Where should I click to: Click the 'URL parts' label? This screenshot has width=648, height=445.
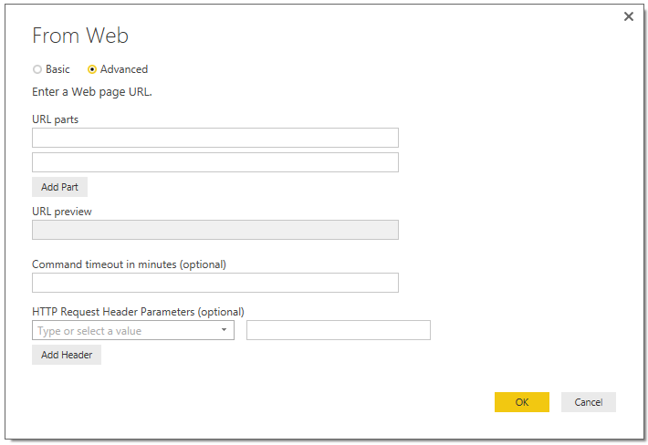[55, 119]
